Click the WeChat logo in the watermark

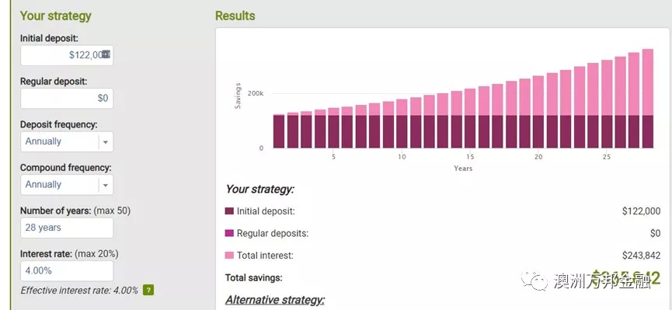534,280
